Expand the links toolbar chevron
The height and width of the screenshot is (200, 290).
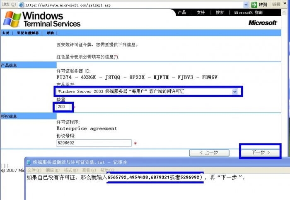click(x=285, y=4)
